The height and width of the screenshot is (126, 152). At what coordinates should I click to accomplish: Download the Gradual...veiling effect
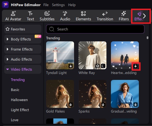[x=135, y=104]
